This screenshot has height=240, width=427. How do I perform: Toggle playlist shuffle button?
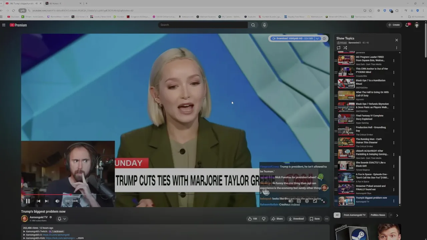click(345, 48)
